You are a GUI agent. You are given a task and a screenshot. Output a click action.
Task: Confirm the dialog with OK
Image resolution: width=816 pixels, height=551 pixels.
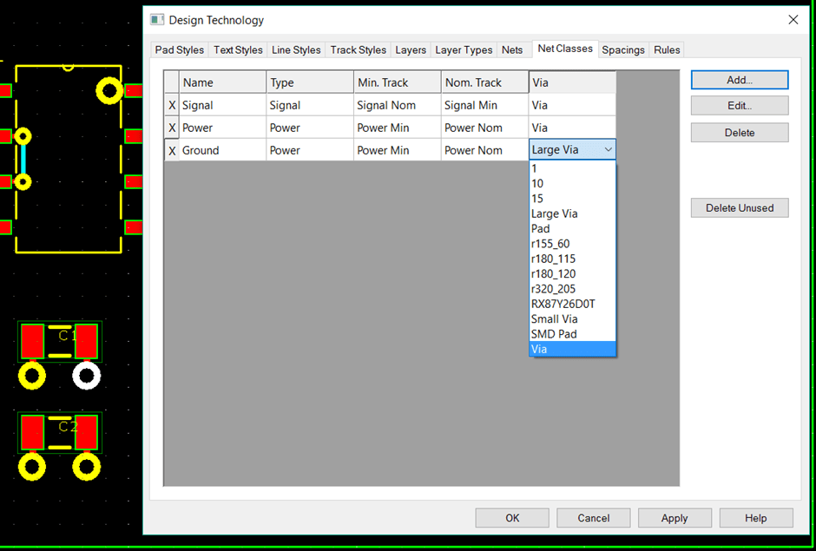pyautogui.click(x=512, y=518)
